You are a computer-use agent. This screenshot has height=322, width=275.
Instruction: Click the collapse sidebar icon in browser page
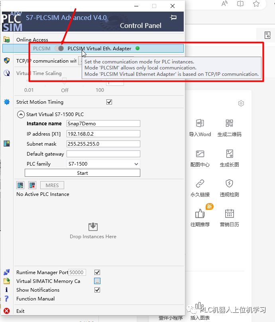267,35
